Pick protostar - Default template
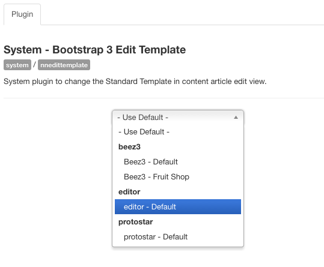The height and width of the screenshot is (267, 324). [178, 237]
